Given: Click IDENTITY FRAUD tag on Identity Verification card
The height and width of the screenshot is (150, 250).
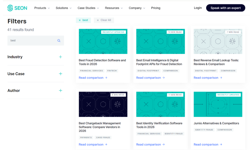Looking at the screenshot, I should [x=174, y=134].
